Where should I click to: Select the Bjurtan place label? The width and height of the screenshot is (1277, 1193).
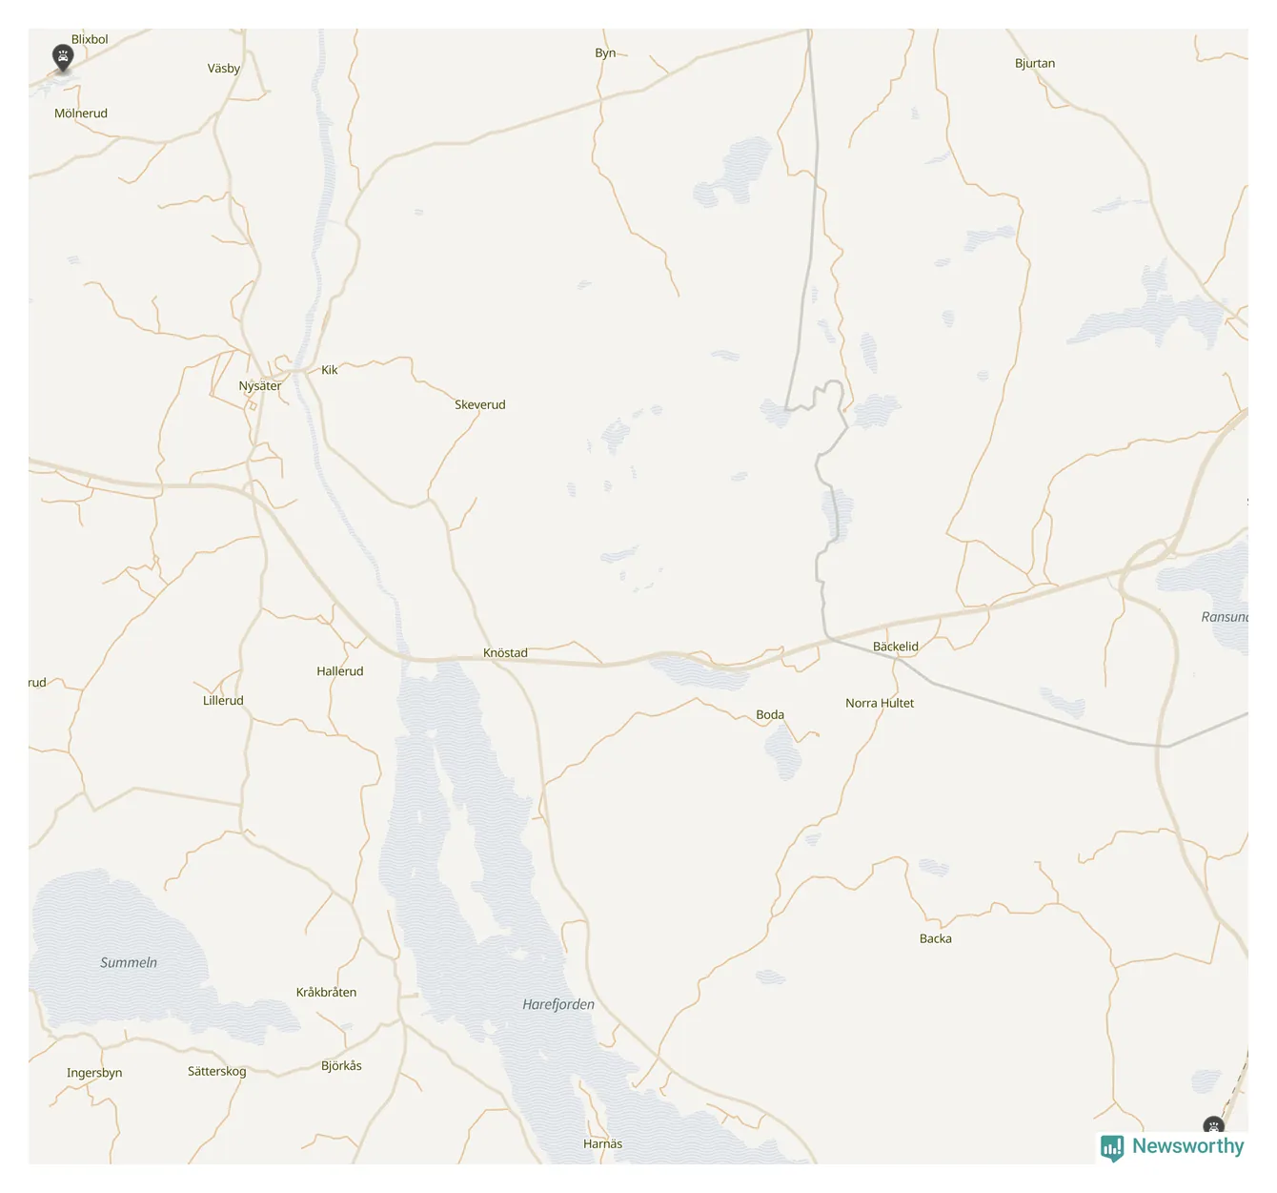click(1035, 64)
